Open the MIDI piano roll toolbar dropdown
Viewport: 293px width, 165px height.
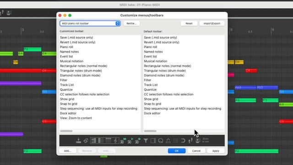(x=90, y=23)
